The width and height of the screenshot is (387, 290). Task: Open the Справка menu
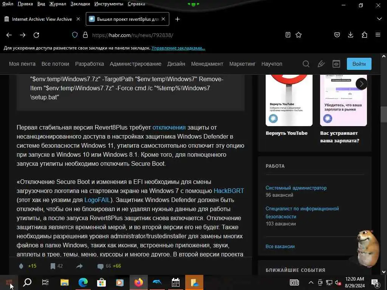coord(136,4)
